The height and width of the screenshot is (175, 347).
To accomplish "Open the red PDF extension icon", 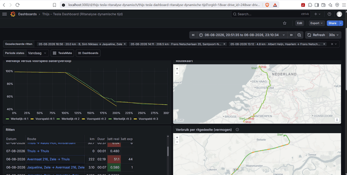I will pyautogui.click(x=303, y=5).
